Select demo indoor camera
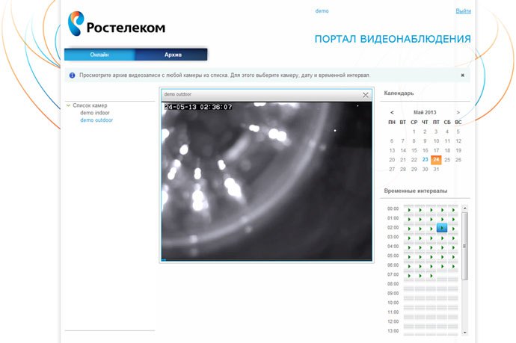Image resolution: width=516 pixels, height=343 pixels. point(95,113)
